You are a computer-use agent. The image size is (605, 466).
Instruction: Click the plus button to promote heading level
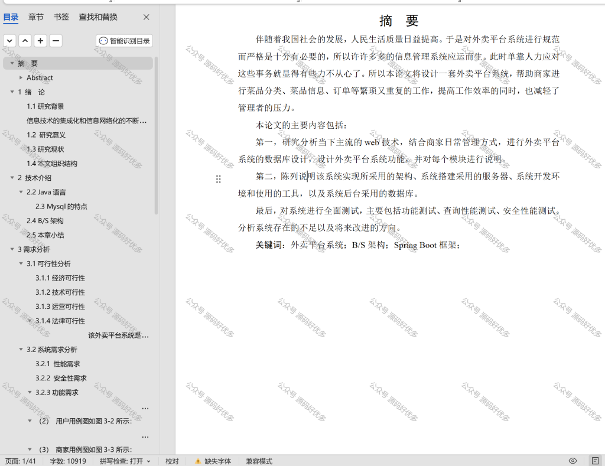41,41
